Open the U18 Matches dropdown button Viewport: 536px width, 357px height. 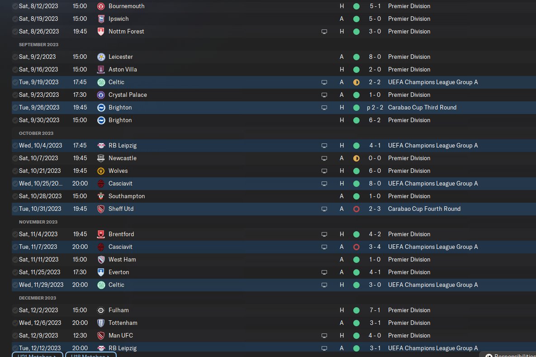90,355
